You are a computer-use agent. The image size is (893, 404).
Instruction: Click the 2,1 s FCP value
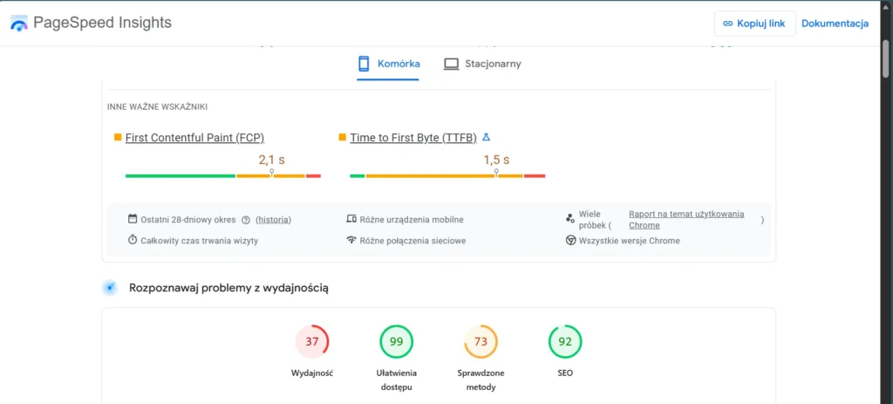point(272,161)
